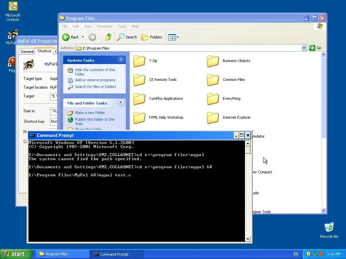The image size is (346, 259).
Task: Click Hide the contents of this folder
Action: point(95,72)
